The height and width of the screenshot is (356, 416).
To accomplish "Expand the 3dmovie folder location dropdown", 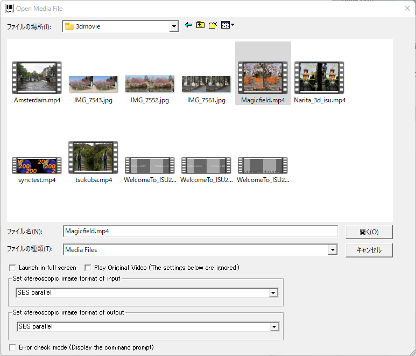I will pyautogui.click(x=174, y=26).
